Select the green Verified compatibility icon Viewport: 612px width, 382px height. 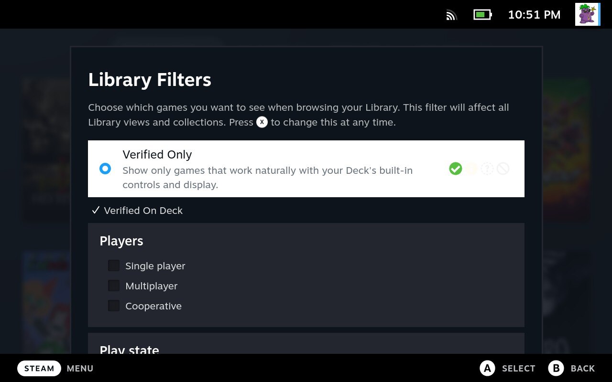coord(455,169)
